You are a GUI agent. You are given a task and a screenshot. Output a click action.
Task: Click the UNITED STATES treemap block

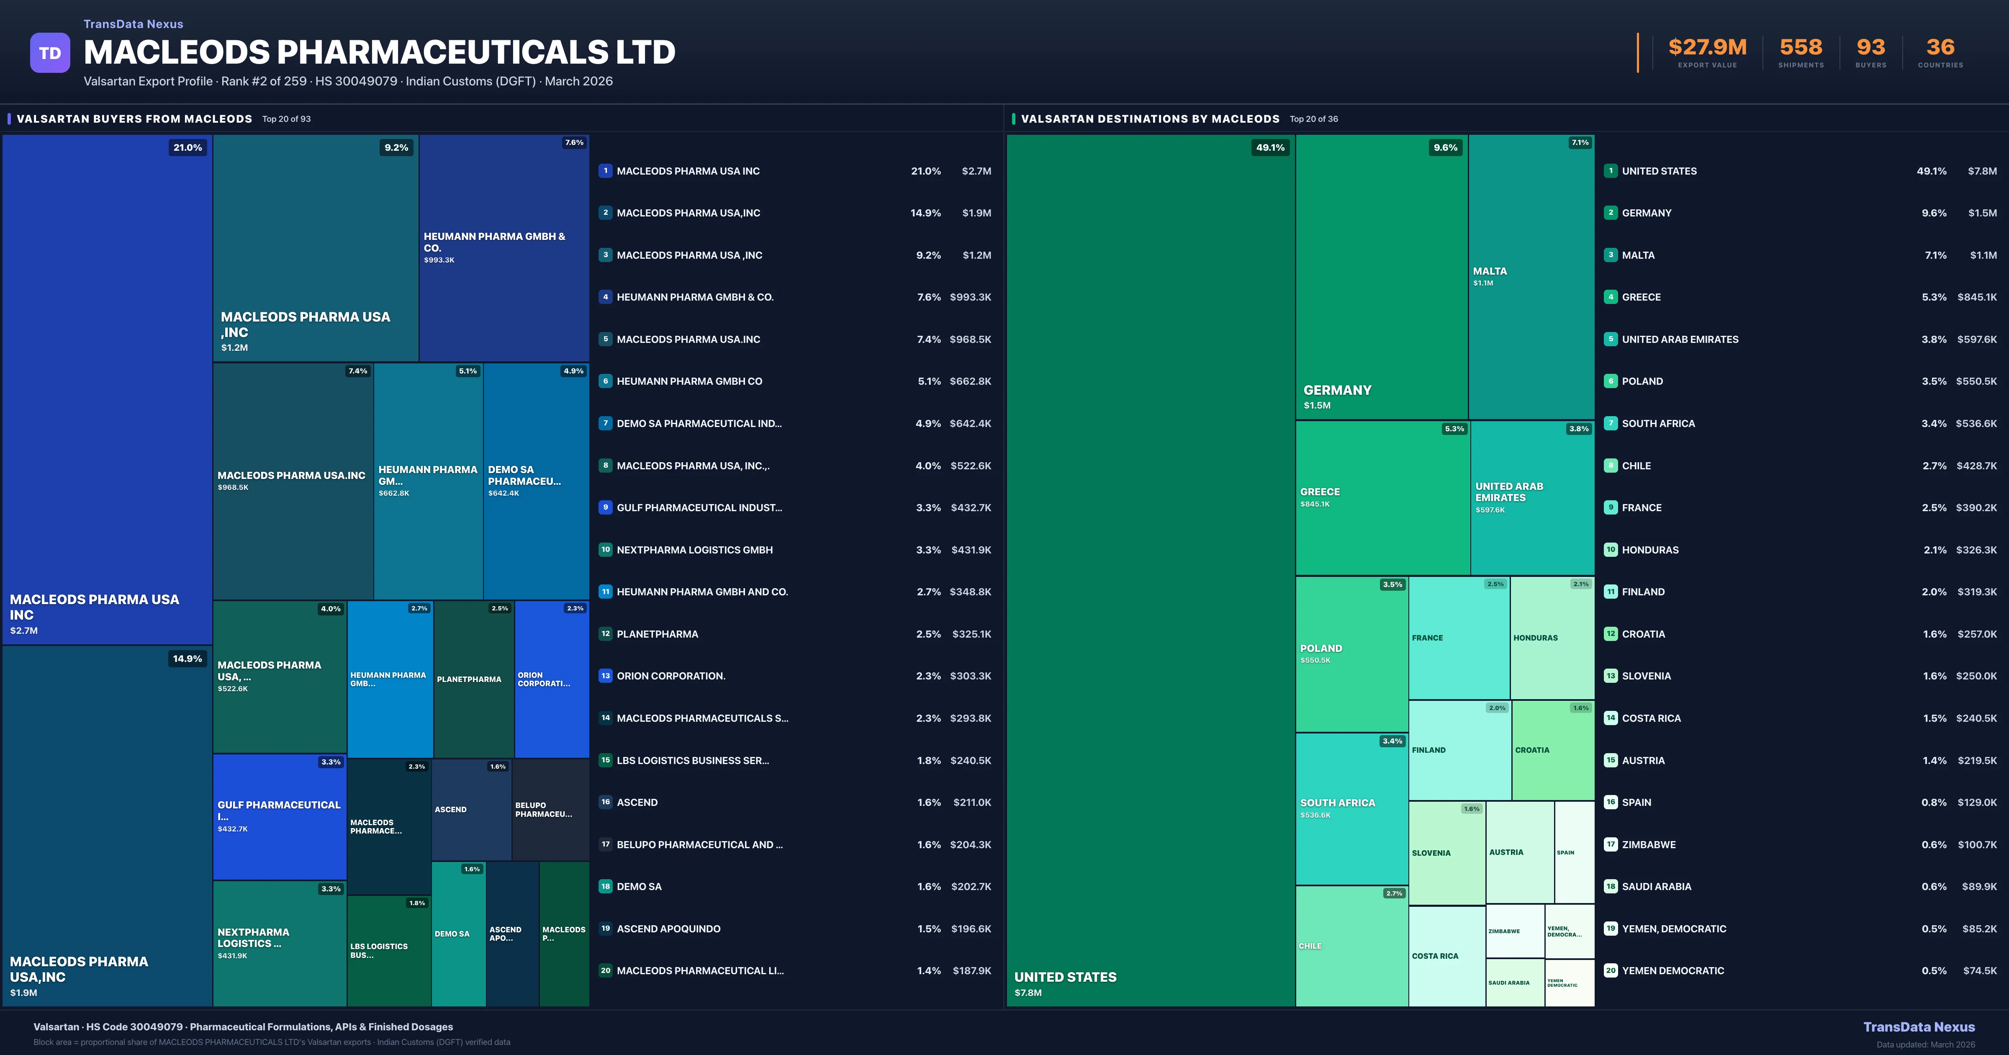click(x=1150, y=570)
